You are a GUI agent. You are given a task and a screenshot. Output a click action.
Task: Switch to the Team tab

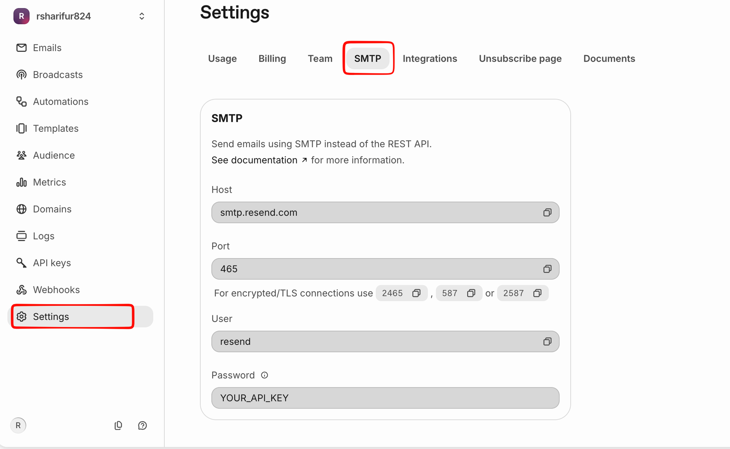(x=320, y=58)
